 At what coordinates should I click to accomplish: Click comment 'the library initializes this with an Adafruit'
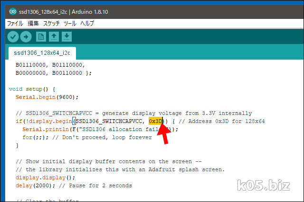[120, 169]
